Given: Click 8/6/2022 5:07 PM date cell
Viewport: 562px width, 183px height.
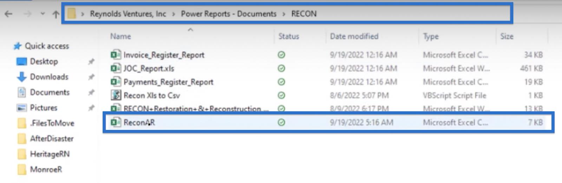Looking at the screenshot, I should 359,95.
